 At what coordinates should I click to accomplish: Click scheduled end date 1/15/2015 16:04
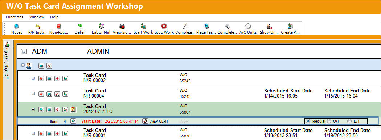[341, 96]
